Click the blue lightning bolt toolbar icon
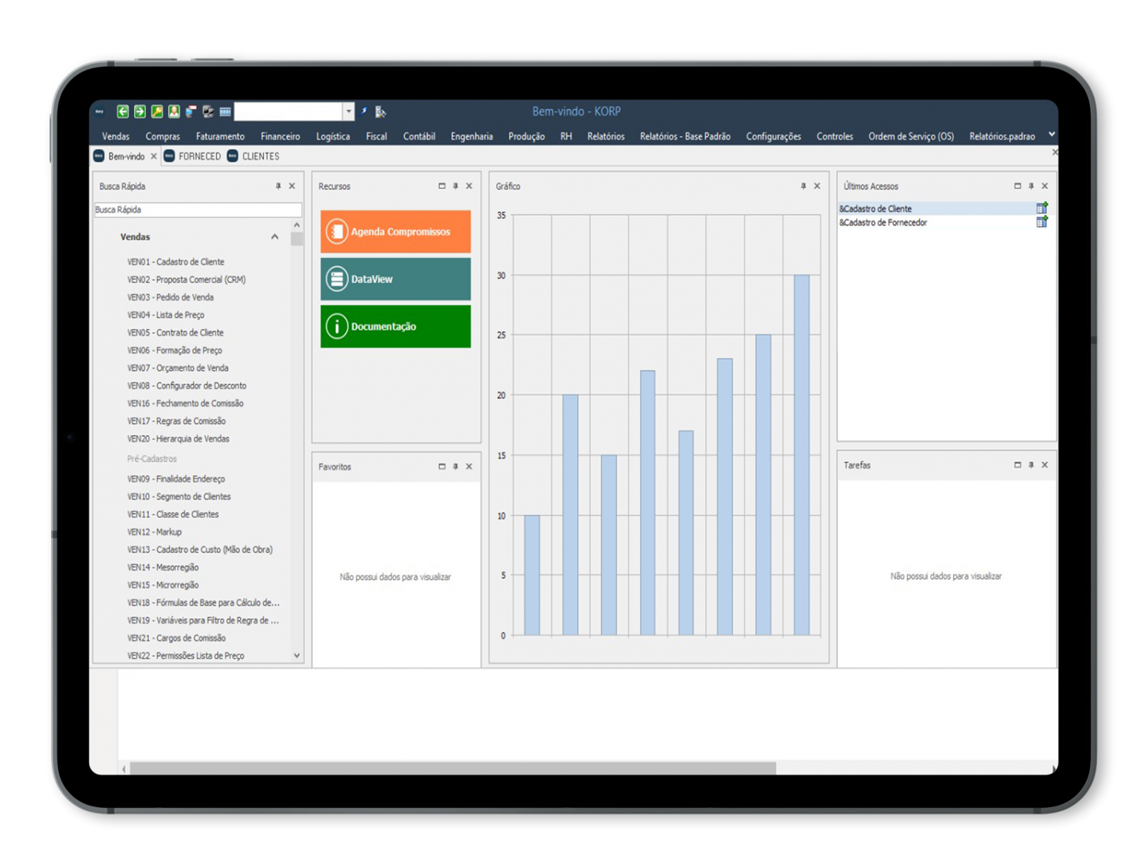 point(364,112)
